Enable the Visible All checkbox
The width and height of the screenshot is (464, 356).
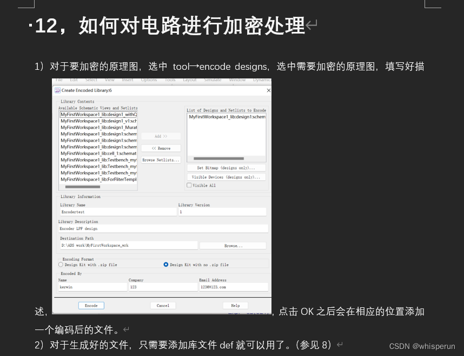[189, 185]
